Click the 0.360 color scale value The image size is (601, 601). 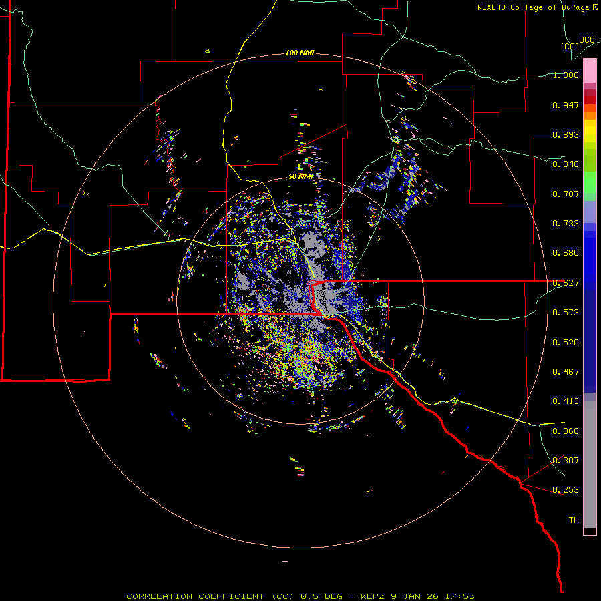pyautogui.click(x=566, y=431)
